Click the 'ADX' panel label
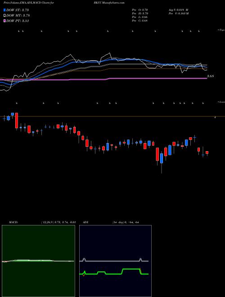 [86, 222]
